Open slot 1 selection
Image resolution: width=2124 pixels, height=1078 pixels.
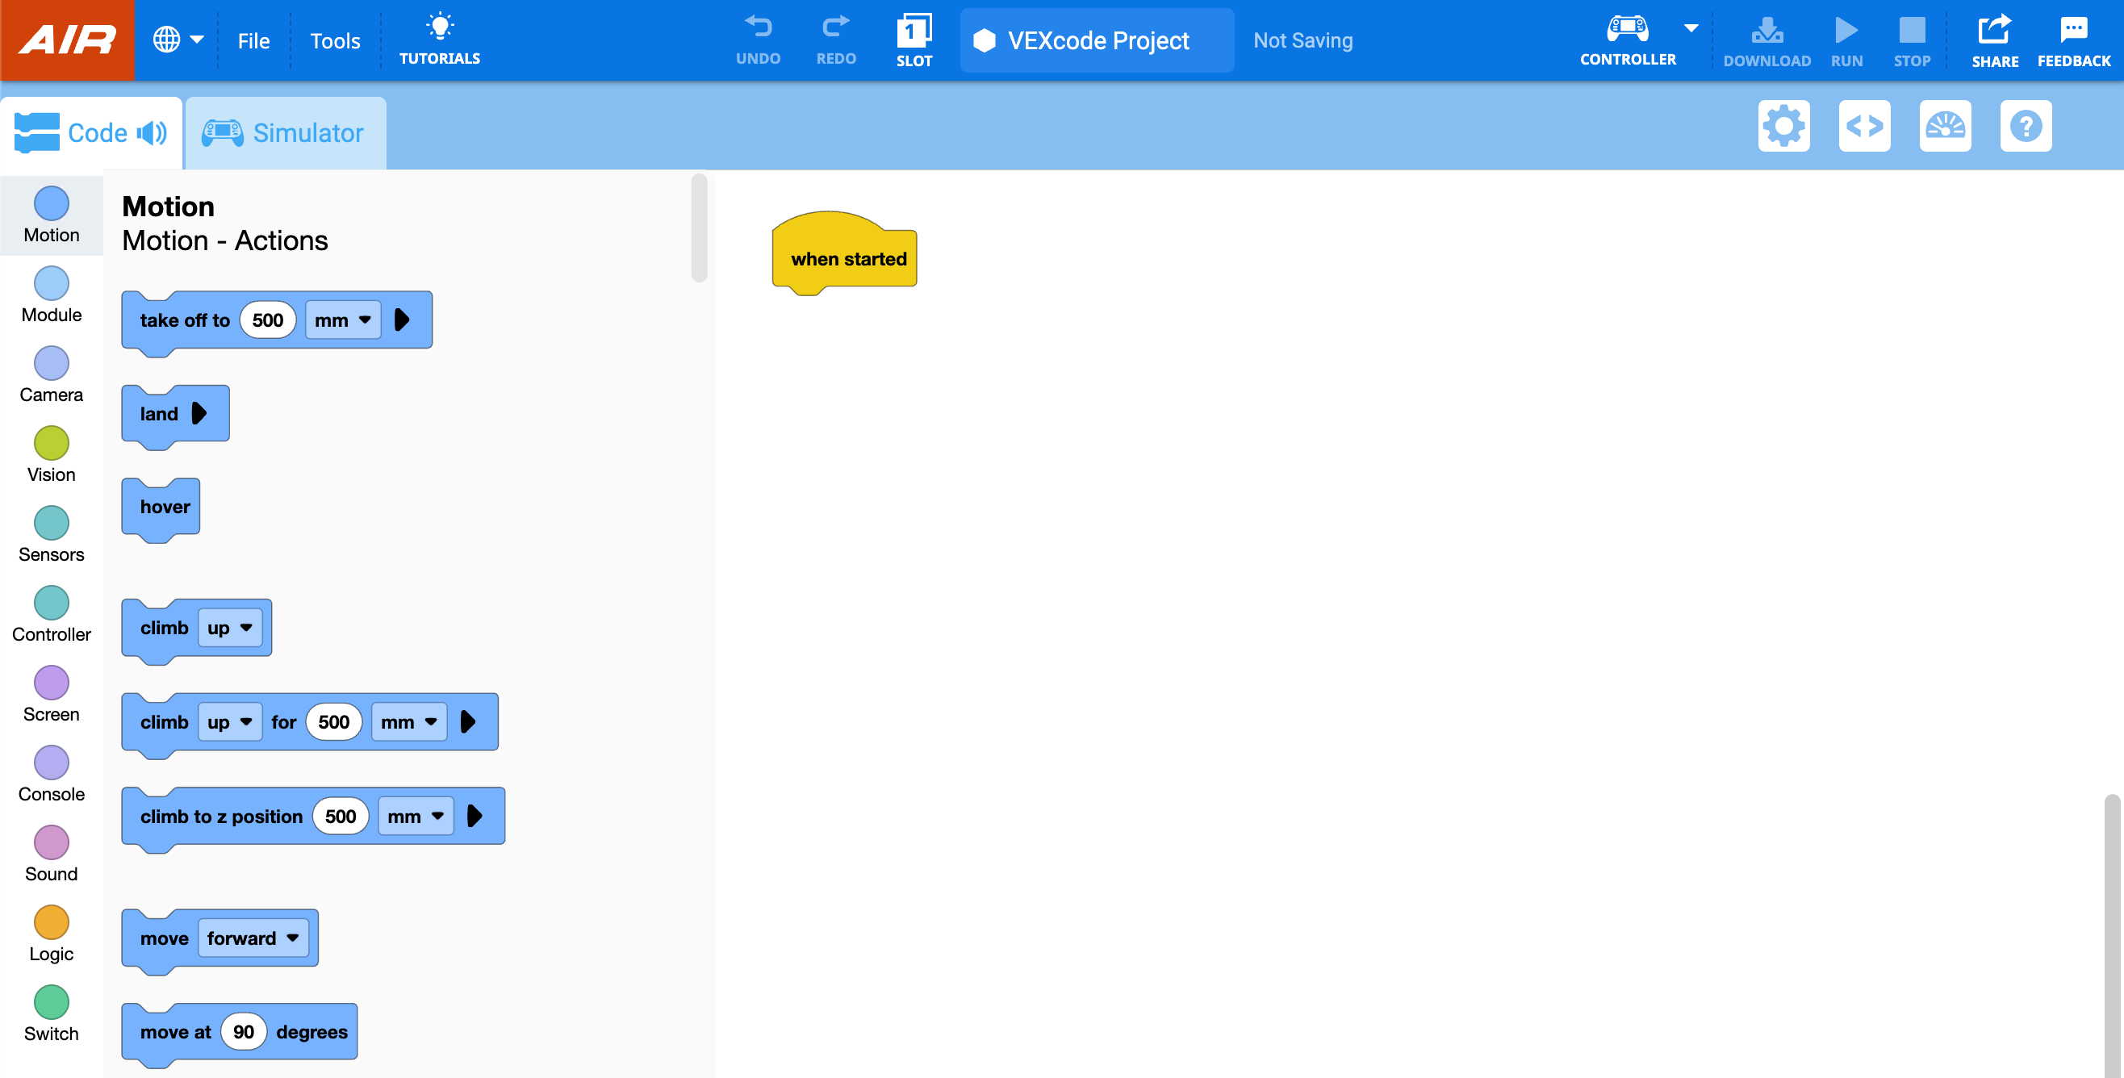click(x=914, y=40)
